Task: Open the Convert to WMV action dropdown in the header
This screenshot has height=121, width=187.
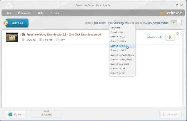Action: click(x=122, y=23)
